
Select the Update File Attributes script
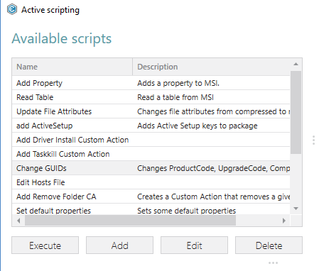tap(151, 111)
